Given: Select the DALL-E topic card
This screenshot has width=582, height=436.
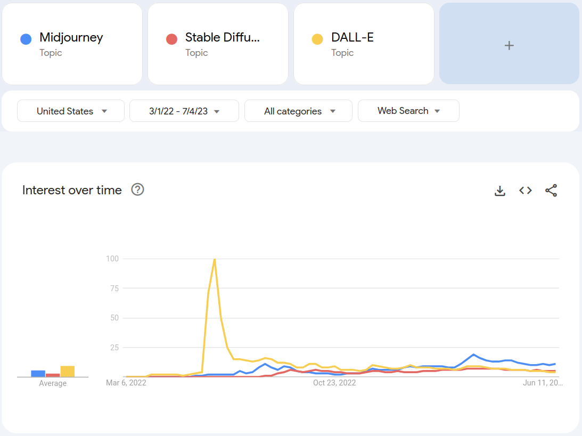Looking at the screenshot, I should 363,44.
